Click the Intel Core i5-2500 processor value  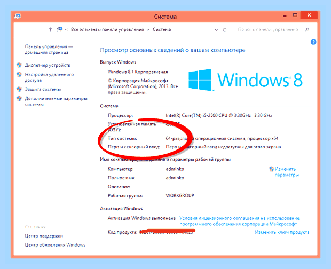(x=219, y=115)
